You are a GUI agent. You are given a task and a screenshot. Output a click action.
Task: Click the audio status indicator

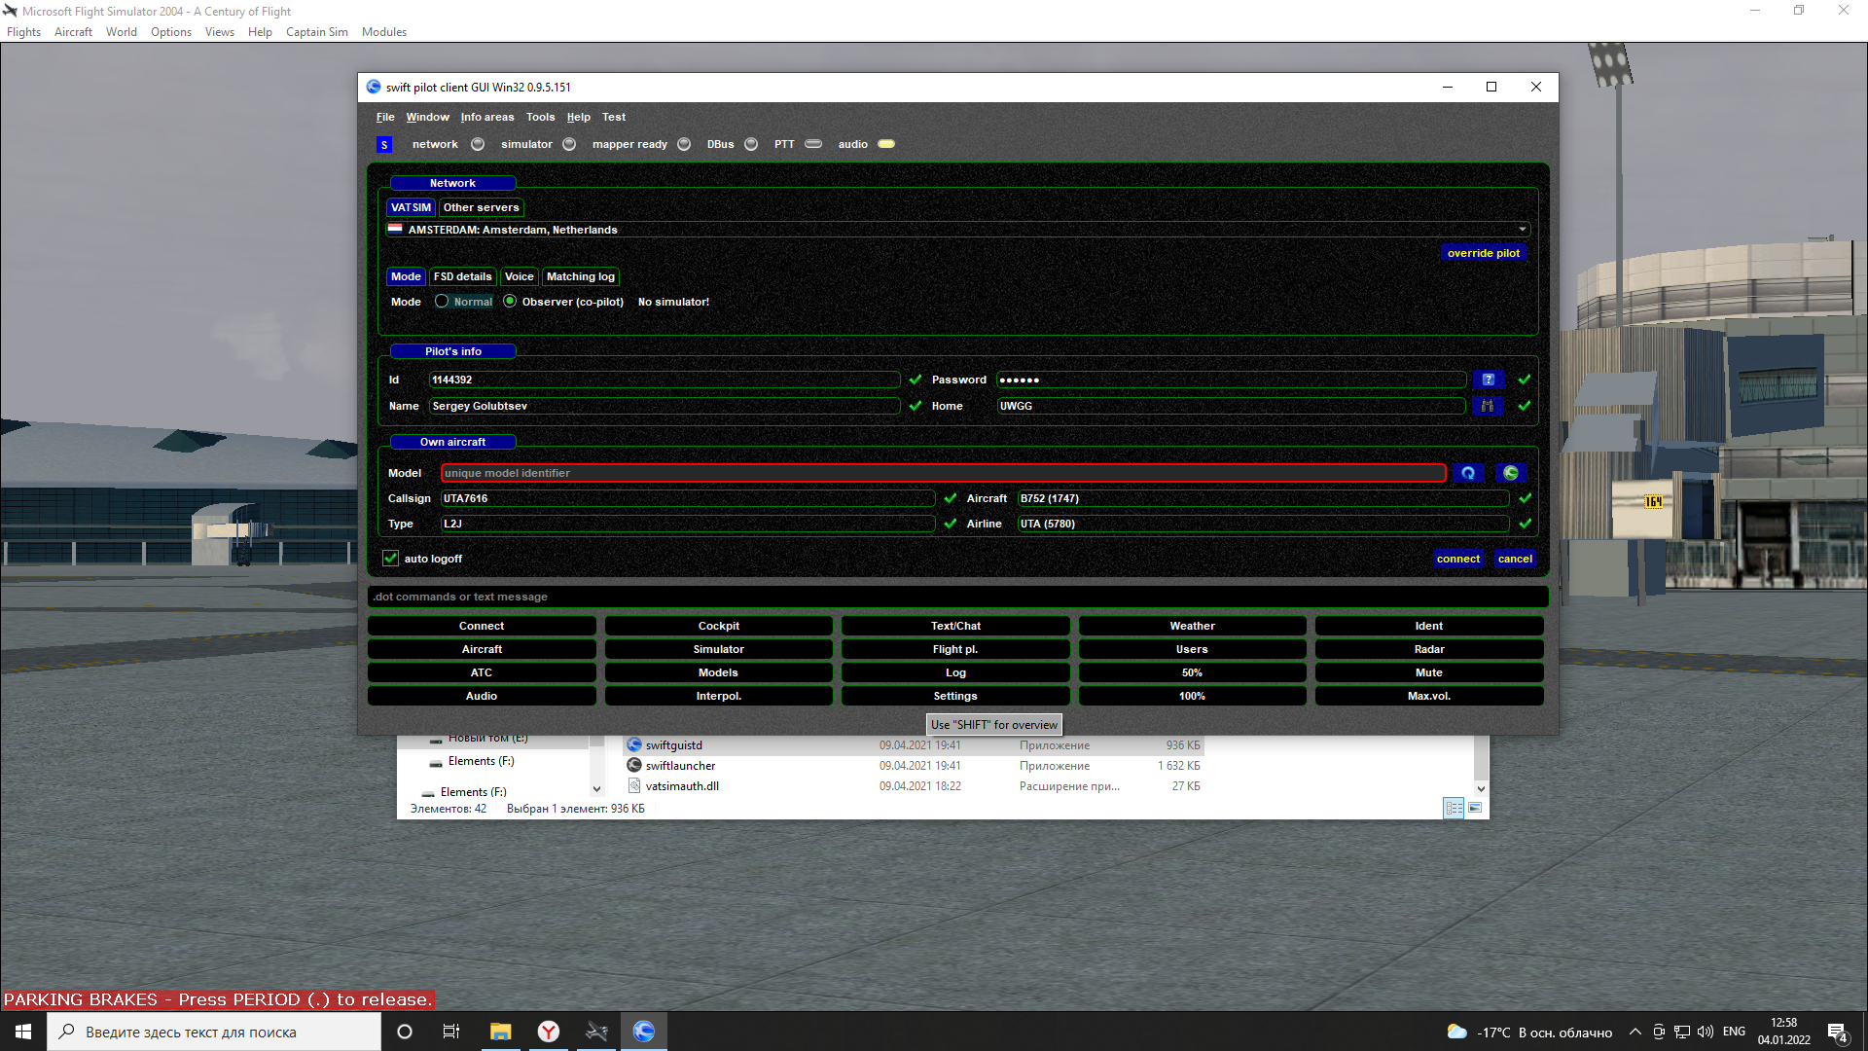click(x=886, y=144)
